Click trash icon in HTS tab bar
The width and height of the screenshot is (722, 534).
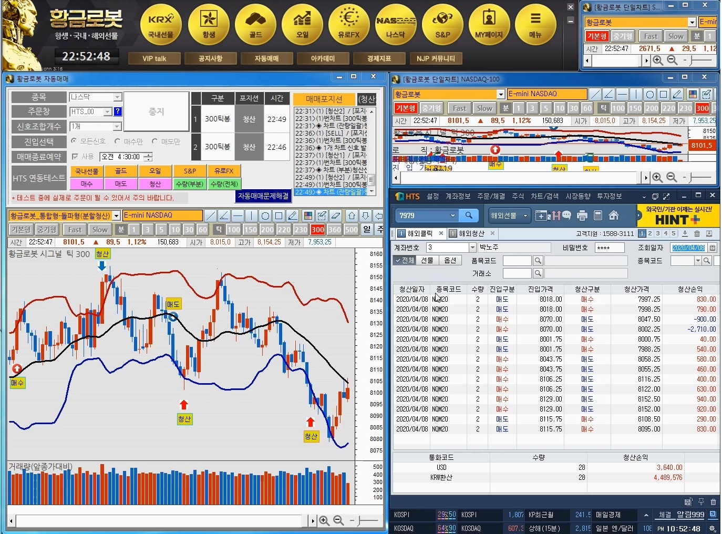point(697,233)
